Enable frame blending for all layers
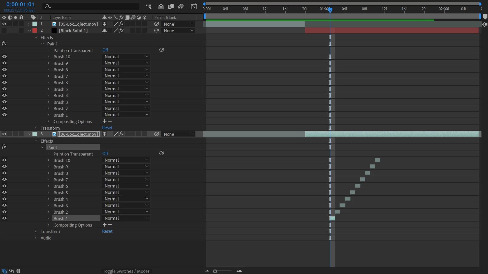488x274 pixels. (171, 6)
